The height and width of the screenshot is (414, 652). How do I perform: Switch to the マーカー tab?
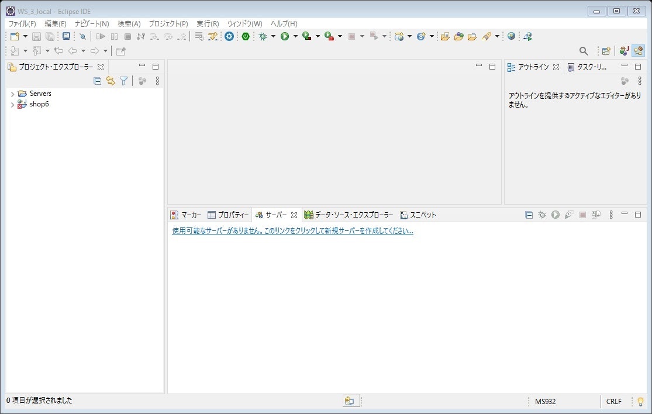click(x=186, y=215)
